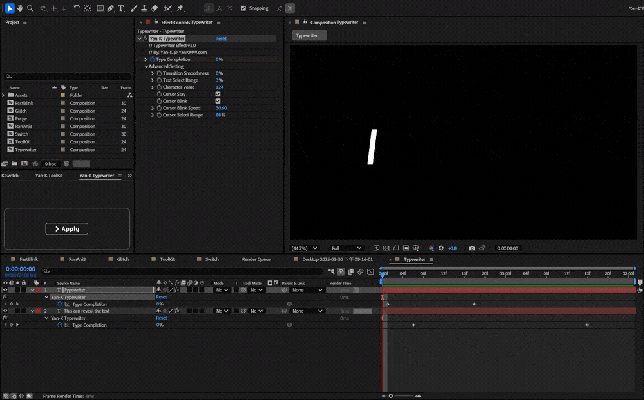Image resolution: width=644 pixels, height=400 pixels.
Task: Select the Clone Stamp tool
Action: (x=144, y=8)
